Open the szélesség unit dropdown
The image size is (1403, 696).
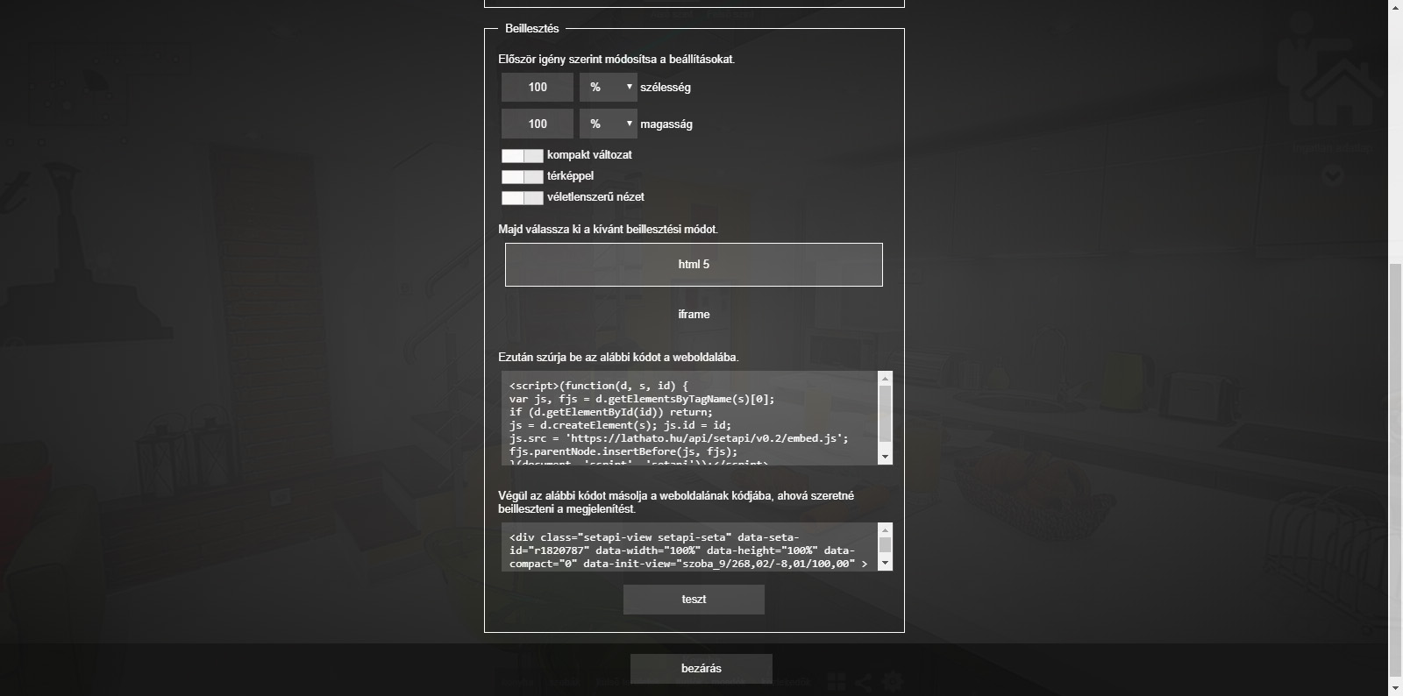click(608, 88)
